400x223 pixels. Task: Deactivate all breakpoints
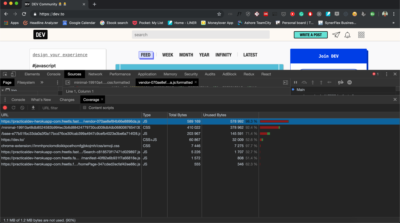(341, 82)
